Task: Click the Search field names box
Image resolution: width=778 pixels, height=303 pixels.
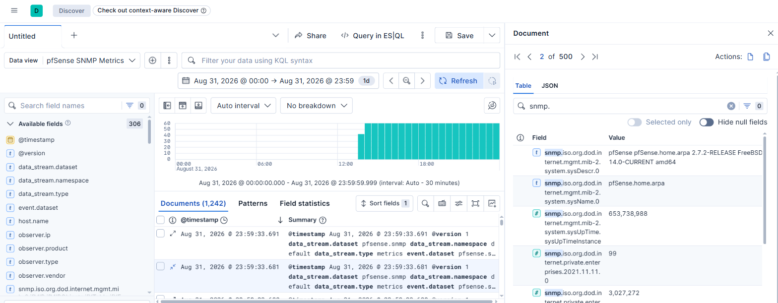Action: pyautogui.click(x=63, y=106)
